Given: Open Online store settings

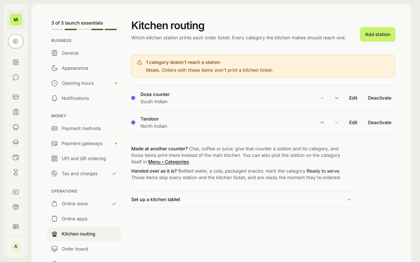Looking at the screenshot, I should [x=84, y=204].
